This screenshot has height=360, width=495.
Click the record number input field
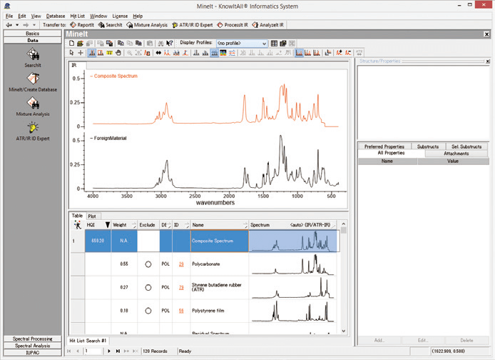click(x=93, y=351)
